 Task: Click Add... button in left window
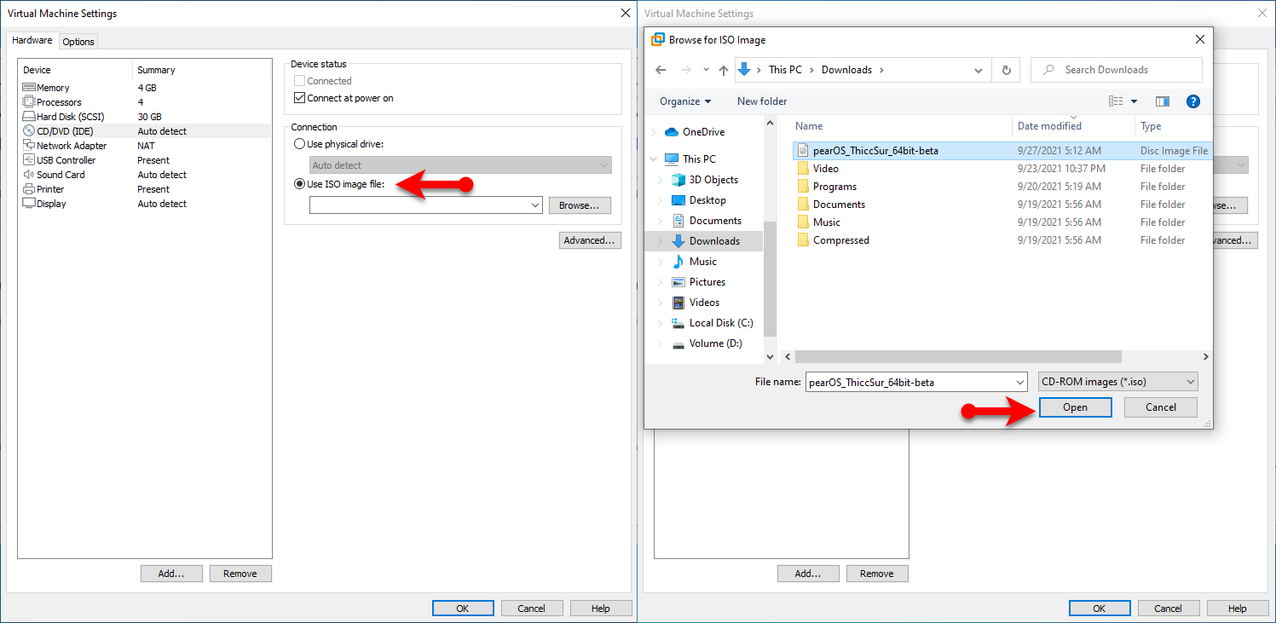click(171, 574)
